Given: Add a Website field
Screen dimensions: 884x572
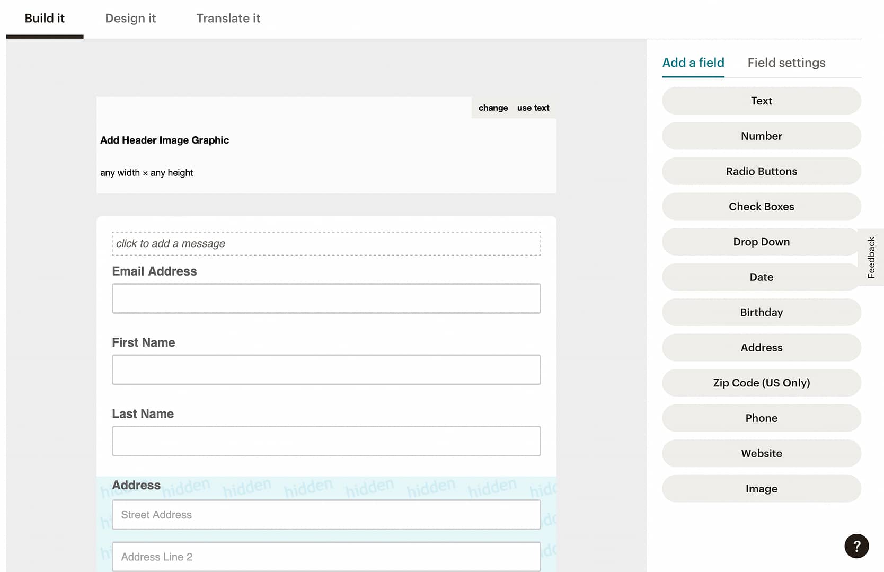Looking at the screenshot, I should click(x=762, y=453).
